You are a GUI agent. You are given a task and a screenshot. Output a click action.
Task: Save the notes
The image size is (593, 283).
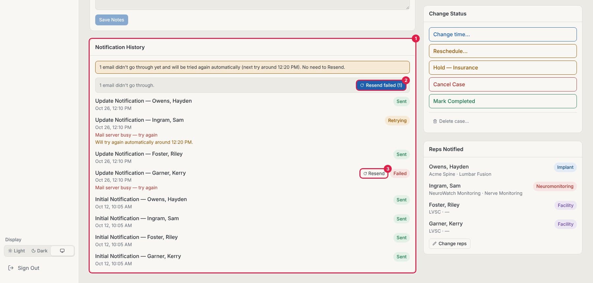[x=112, y=20]
